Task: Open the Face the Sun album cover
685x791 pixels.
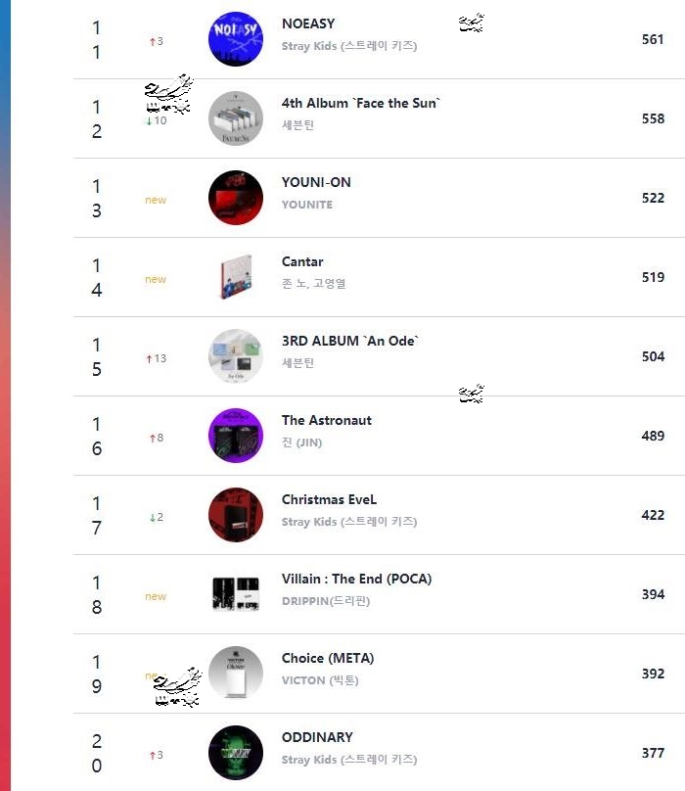Action: point(236,118)
